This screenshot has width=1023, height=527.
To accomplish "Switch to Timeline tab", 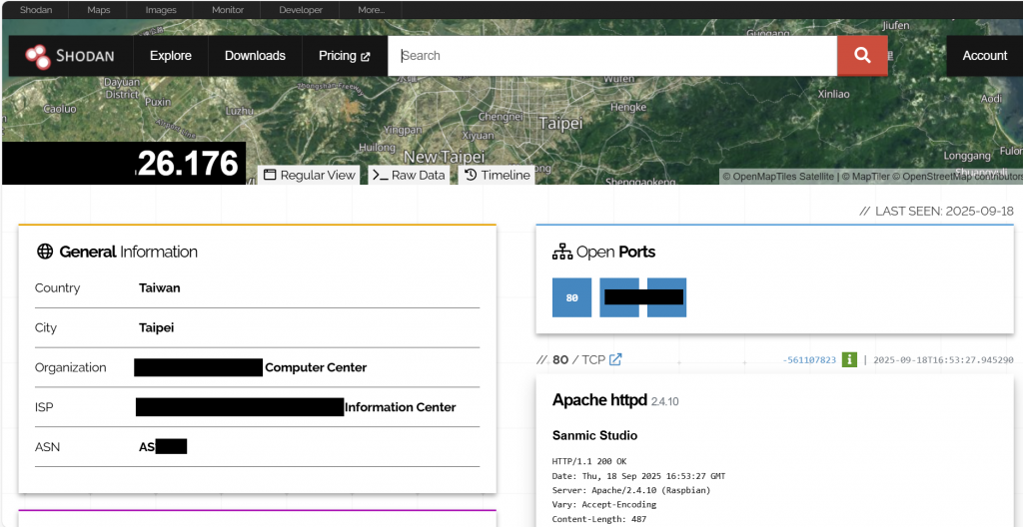I will tap(497, 175).
